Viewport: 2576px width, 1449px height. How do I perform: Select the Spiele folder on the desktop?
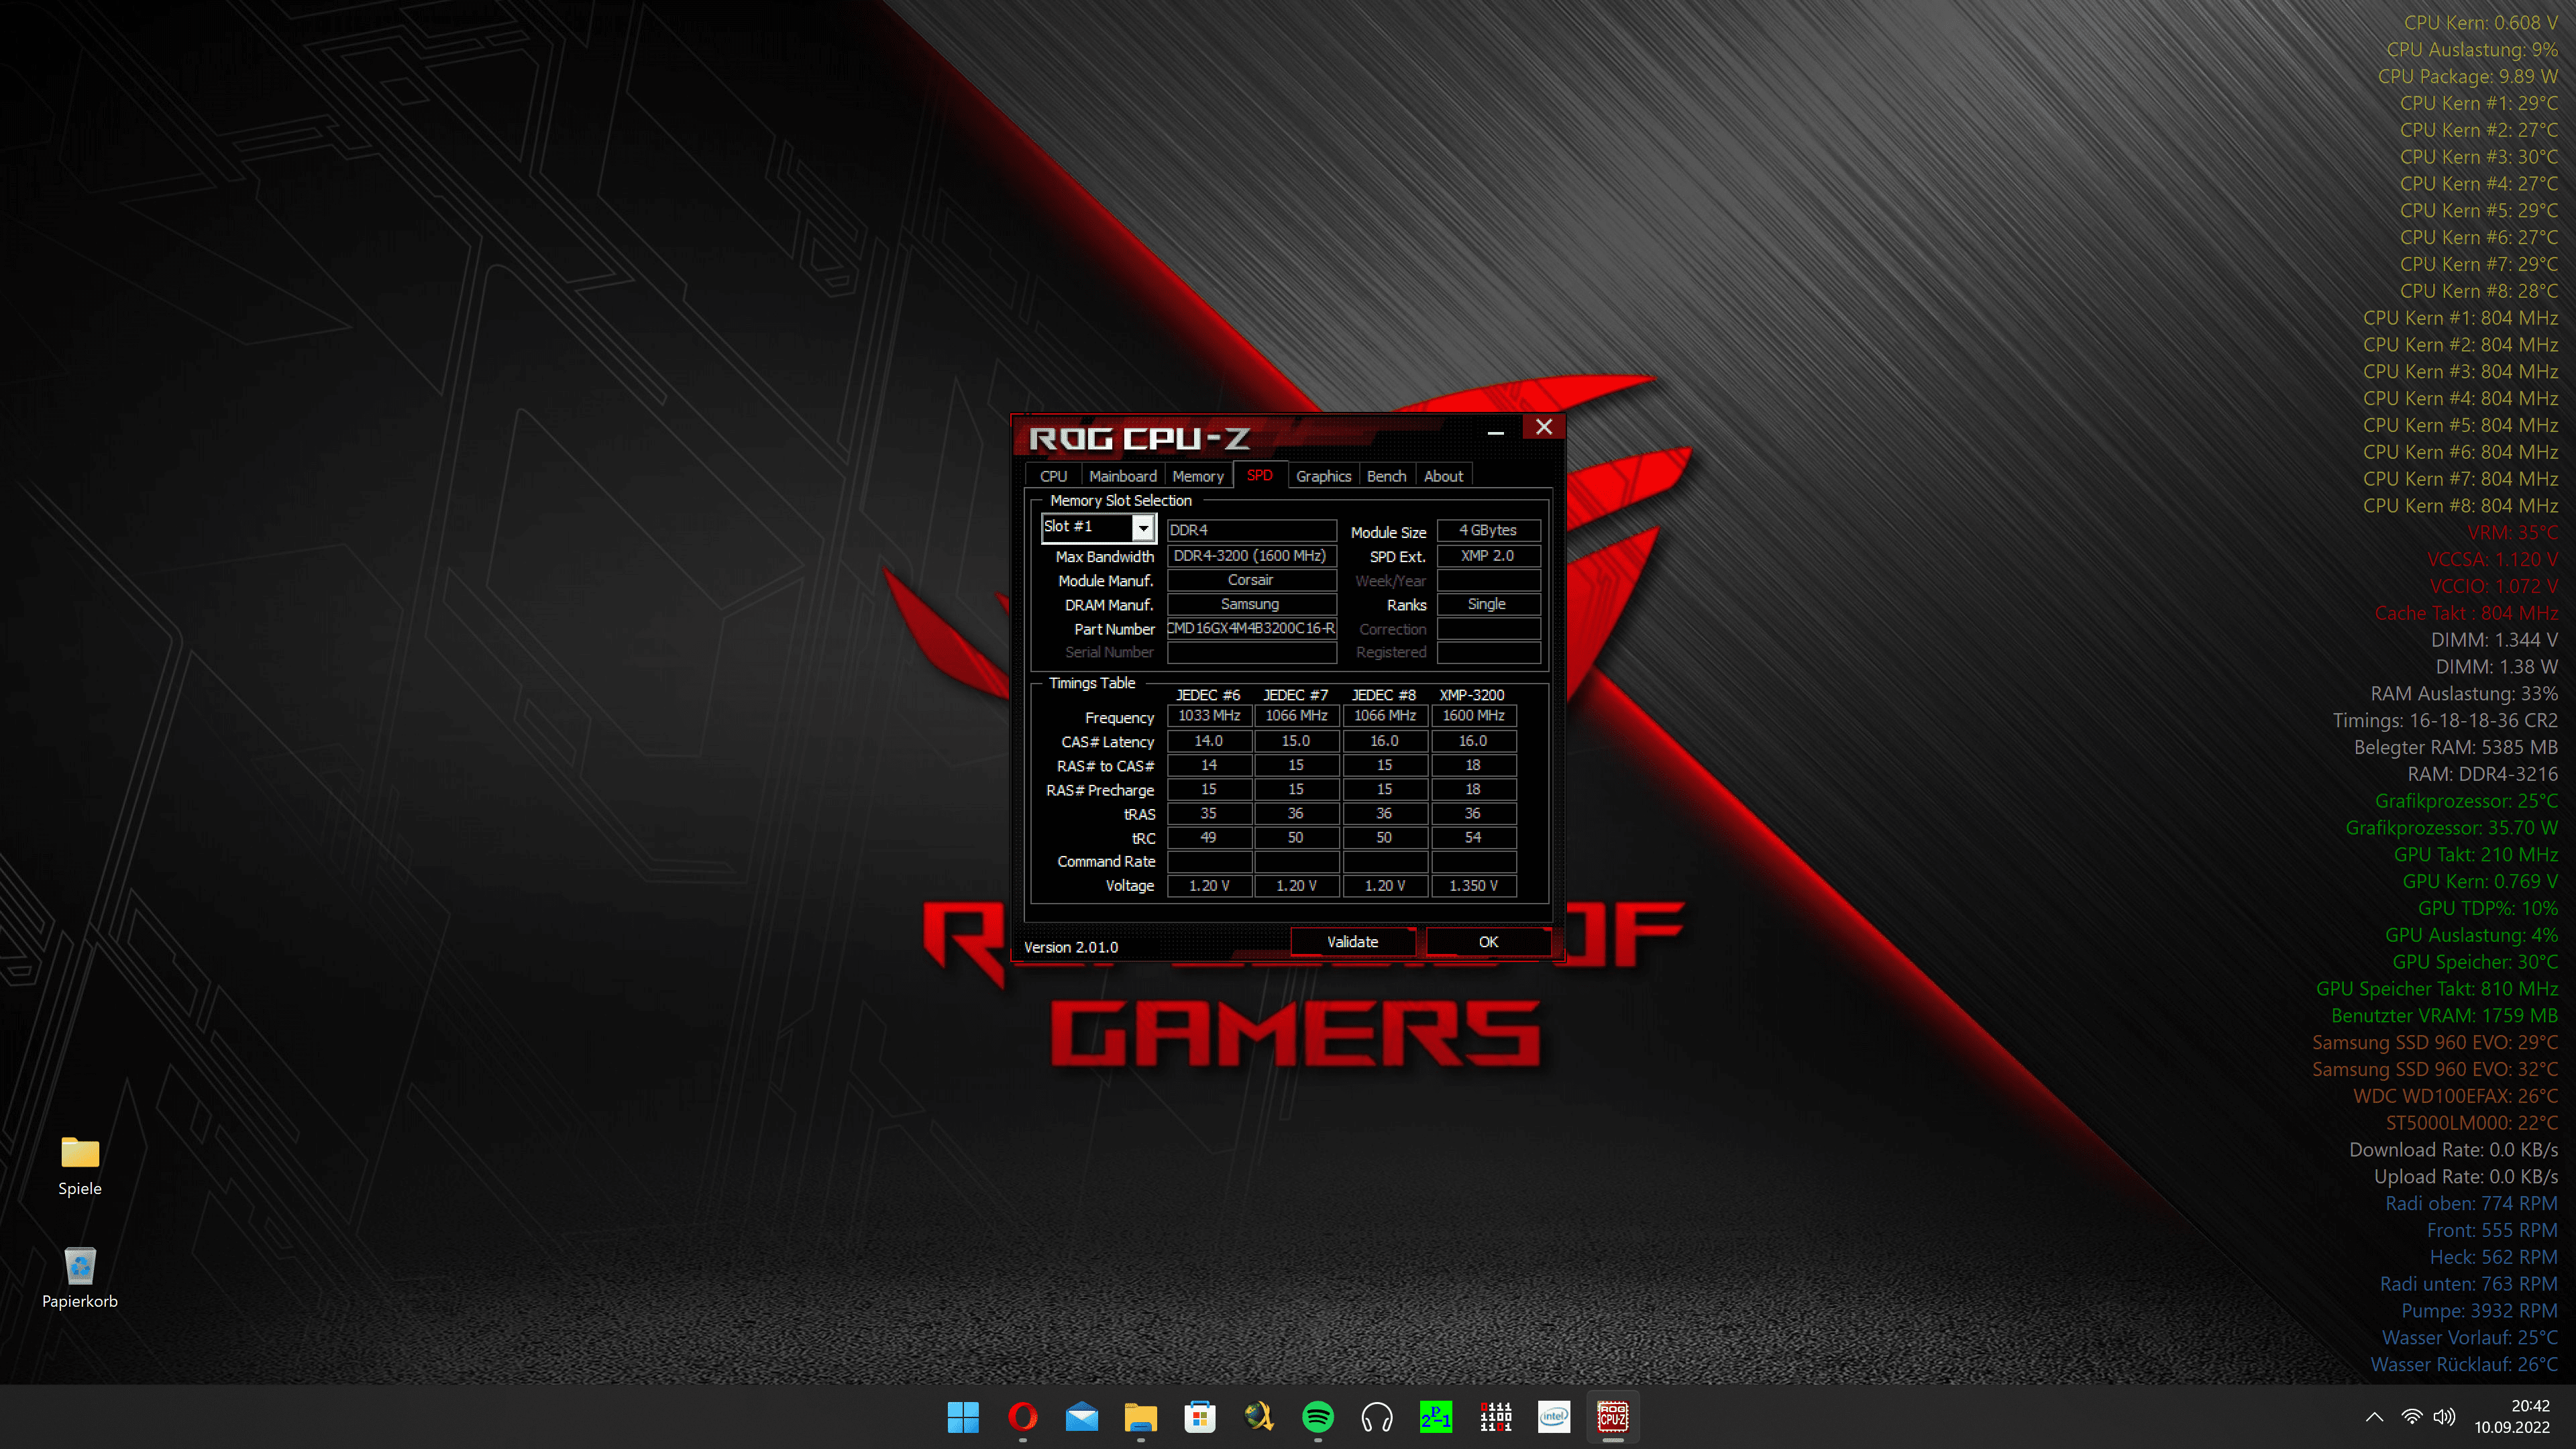click(80, 1165)
